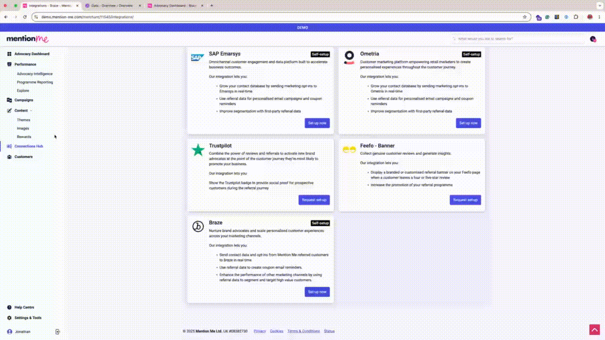The image size is (605, 340).
Task: Open Programme Reporting in the sidebar
Action: 35,82
